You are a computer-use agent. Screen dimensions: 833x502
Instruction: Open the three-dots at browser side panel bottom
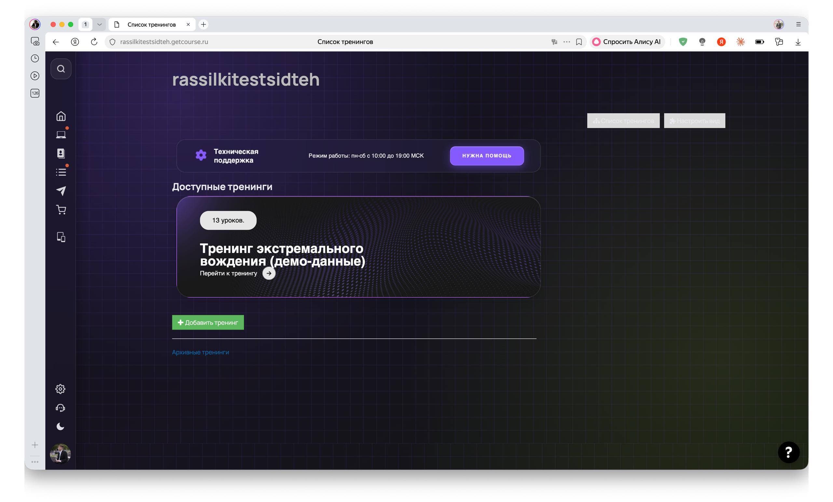tap(35, 462)
